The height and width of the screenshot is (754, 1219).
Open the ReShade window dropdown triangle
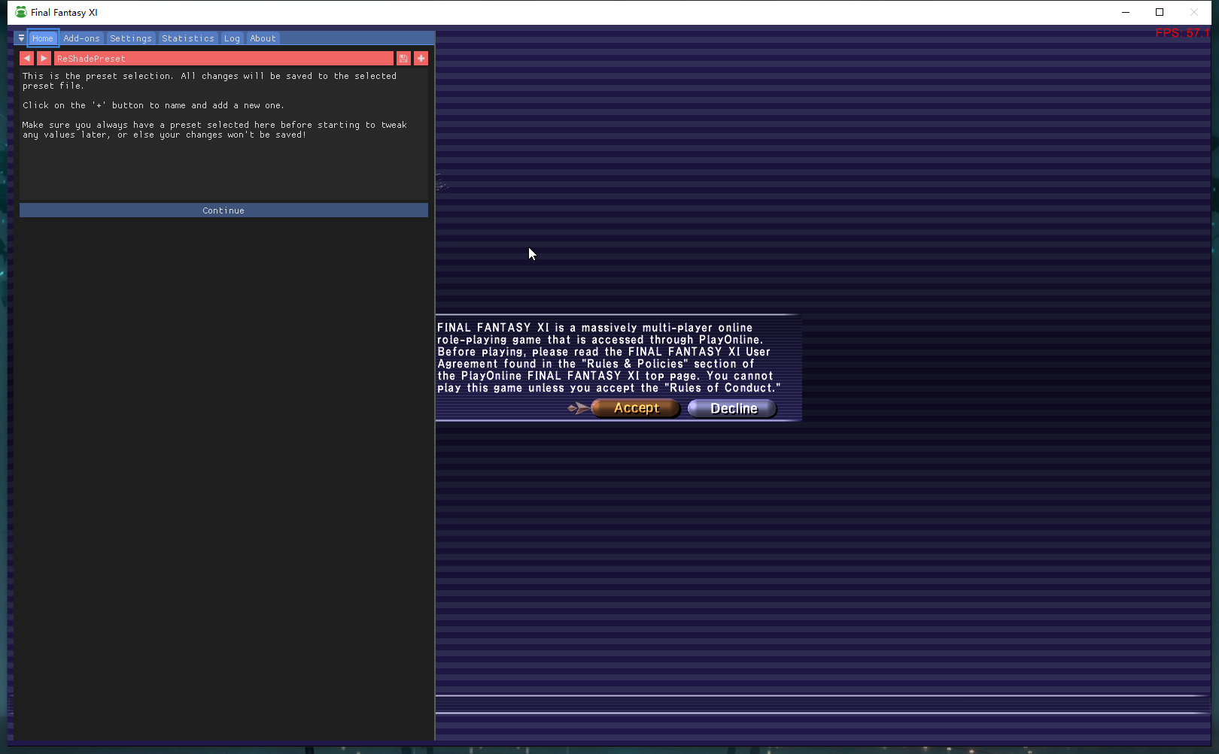(21, 38)
